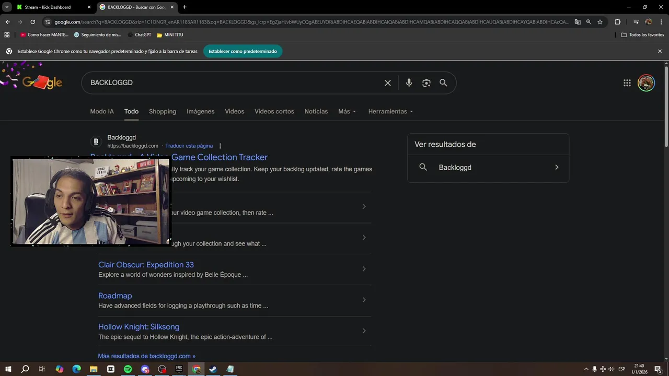Open a new tab with the plus button

[x=184, y=7]
